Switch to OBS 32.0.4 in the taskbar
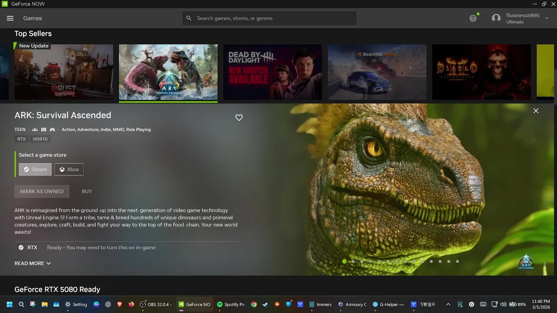This screenshot has width=557, height=313. click(x=156, y=304)
